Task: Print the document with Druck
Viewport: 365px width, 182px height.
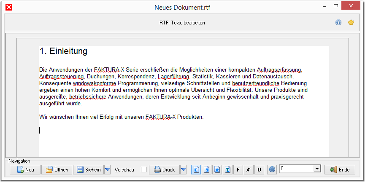Action: point(164,170)
